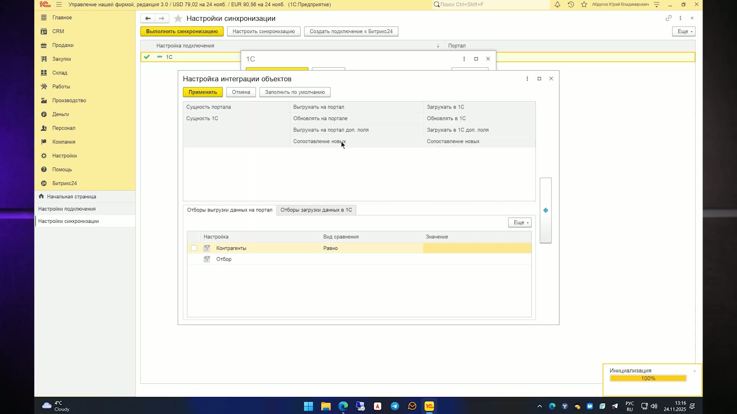Collapse the 1C row in connection list
The image size is (737, 414).
[x=160, y=57]
